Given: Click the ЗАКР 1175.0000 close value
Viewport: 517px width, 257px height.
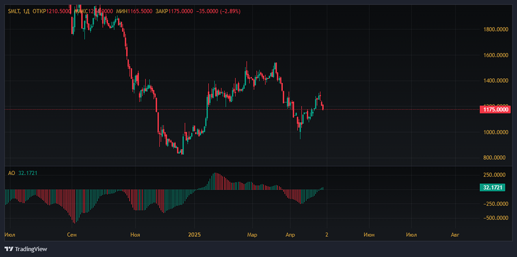Looking at the screenshot, I should pos(174,11).
